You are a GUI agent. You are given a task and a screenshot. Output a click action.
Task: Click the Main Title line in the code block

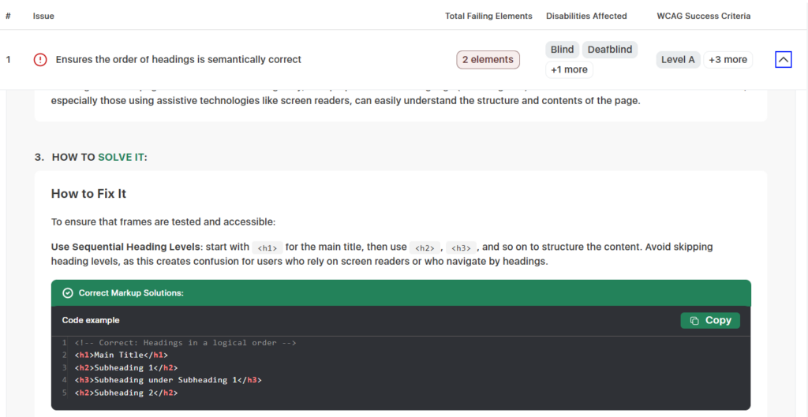(x=122, y=356)
